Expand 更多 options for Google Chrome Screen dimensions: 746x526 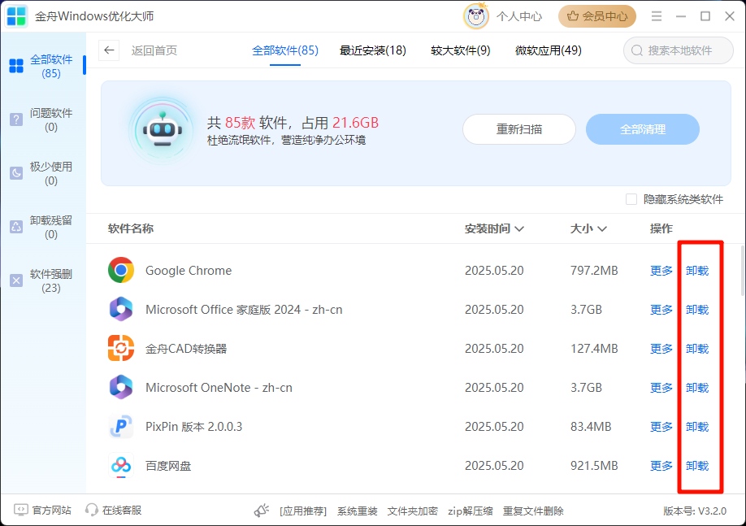click(661, 271)
